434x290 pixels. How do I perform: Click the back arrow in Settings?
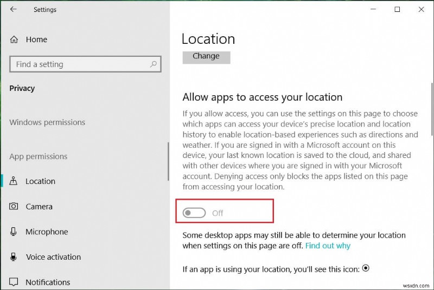13,9
